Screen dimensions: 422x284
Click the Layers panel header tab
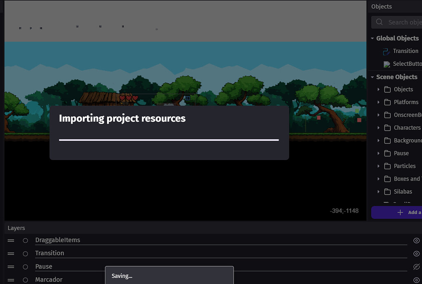coord(16,228)
